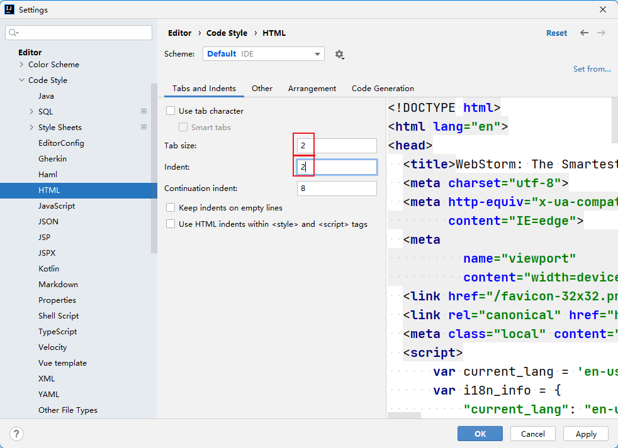This screenshot has width=618, height=448.
Task: Select XML in the settings tree
Action: [x=47, y=379]
